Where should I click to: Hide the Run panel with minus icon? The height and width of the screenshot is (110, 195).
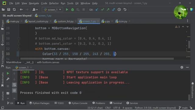tap(187, 67)
